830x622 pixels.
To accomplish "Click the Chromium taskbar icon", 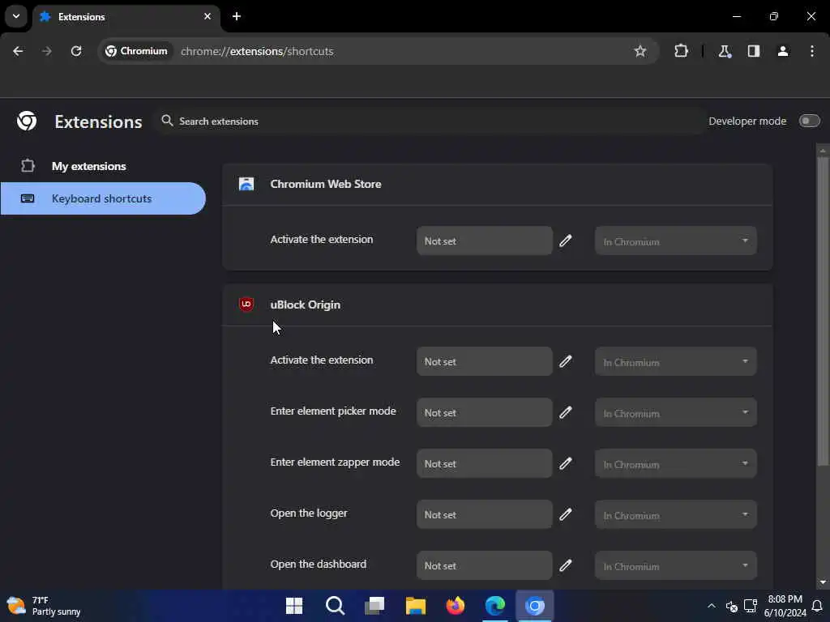I will (535, 606).
